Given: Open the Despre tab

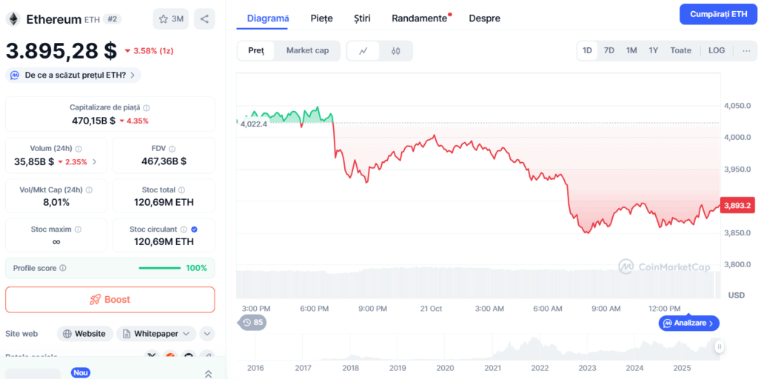Looking at the screenshot, I should click(x=484, y=19).
